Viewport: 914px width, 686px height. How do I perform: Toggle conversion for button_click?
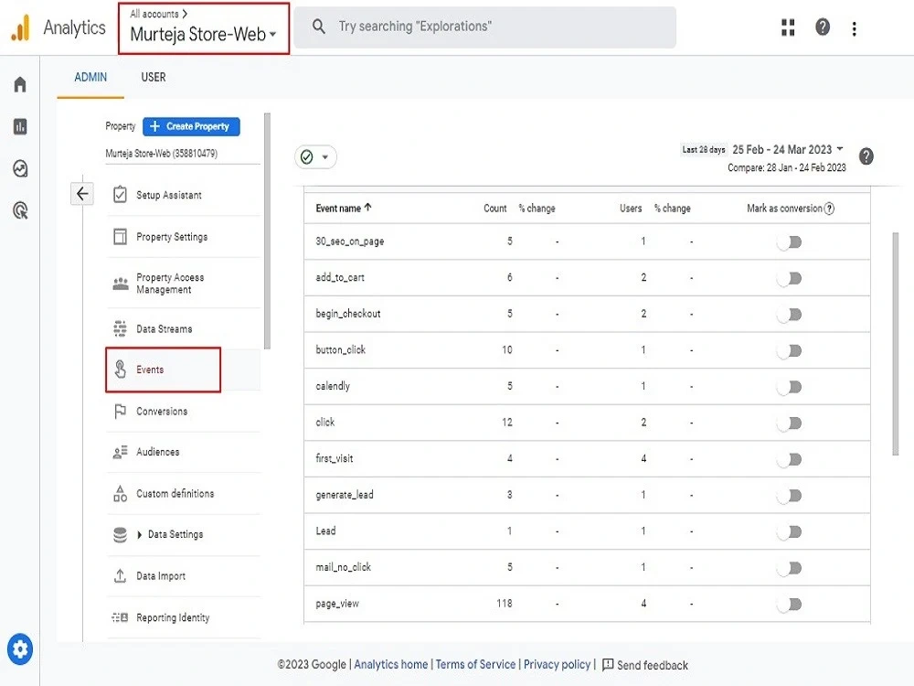click(x=790, y=350)
